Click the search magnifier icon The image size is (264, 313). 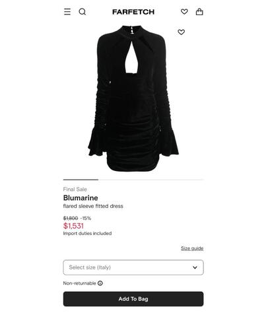(82, 12)
